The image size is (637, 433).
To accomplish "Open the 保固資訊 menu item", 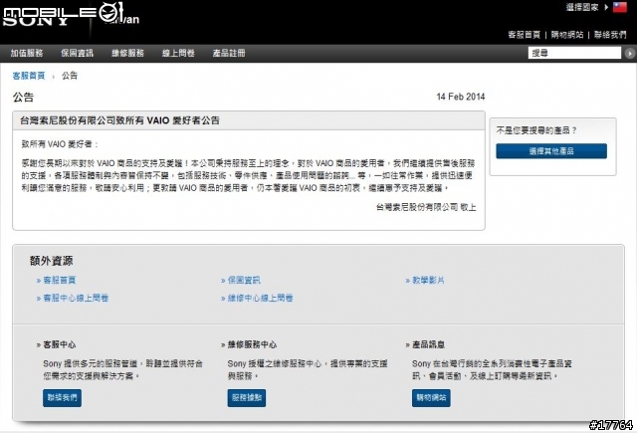I will (x=78, y=53).
